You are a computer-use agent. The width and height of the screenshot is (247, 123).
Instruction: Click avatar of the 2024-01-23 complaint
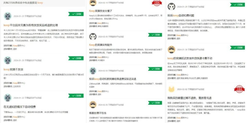[7, 16]
